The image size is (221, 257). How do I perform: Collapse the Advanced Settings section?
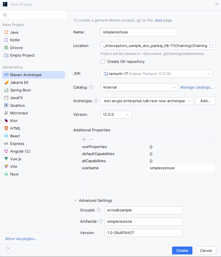pyautogui.click(x=75, y=200)
